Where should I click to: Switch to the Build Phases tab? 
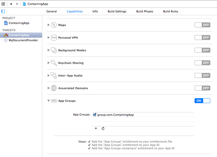pyautogui.click(x=145, y=11)
